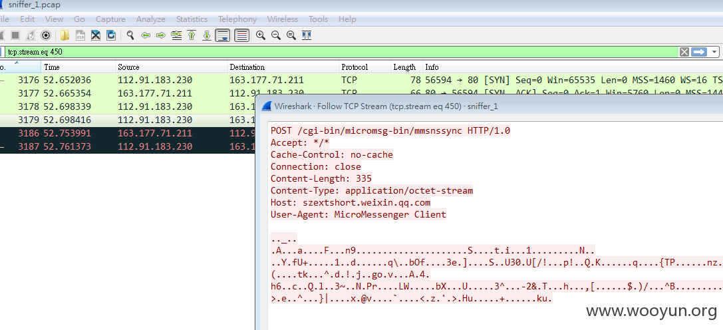This screenshot has width=723, height=330.
Task: Jump to the last packet
Action: (x=207, y=35)
